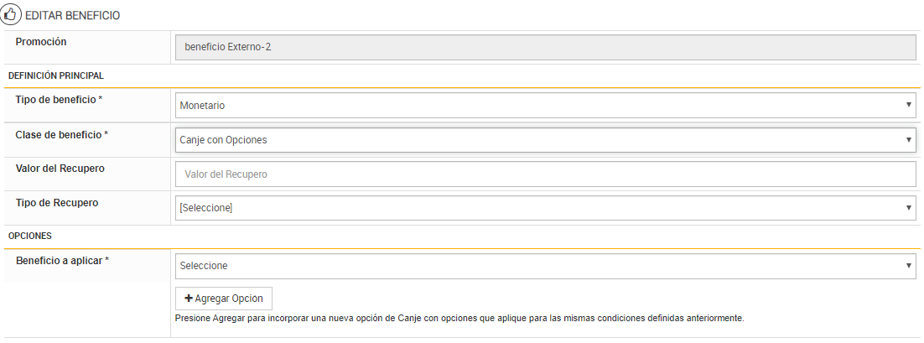The height and width of the screenshot is (343, 924).
Task: Click the Tipo de Recupero dropdown arrow
Action: 908,208
